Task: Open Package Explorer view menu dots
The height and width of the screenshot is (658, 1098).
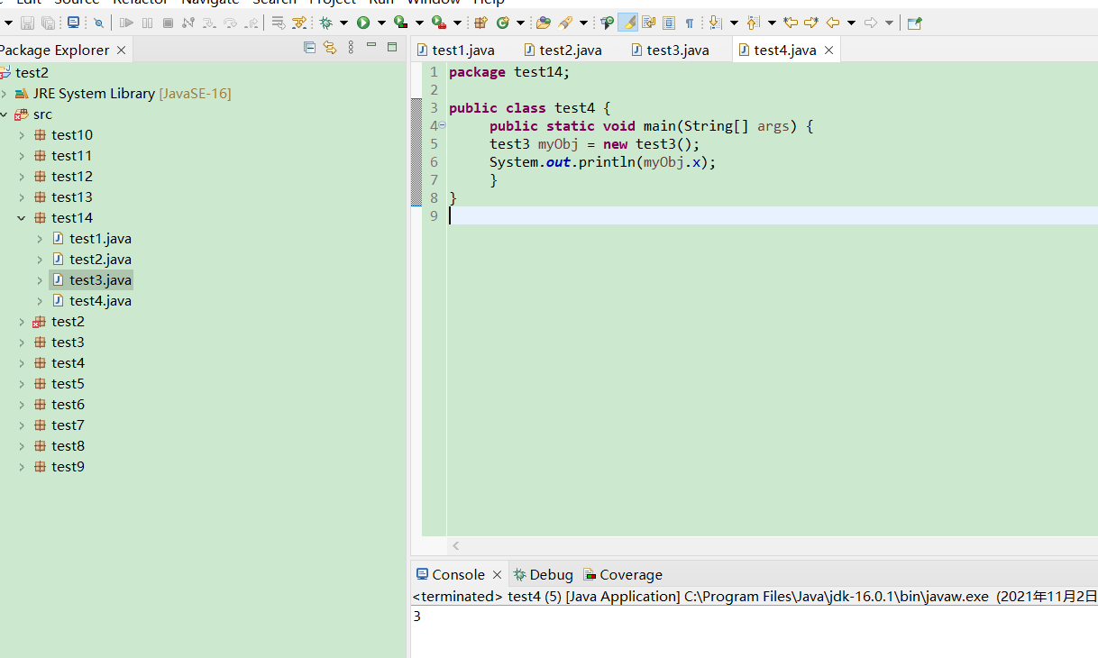Action: coord(351,48)
